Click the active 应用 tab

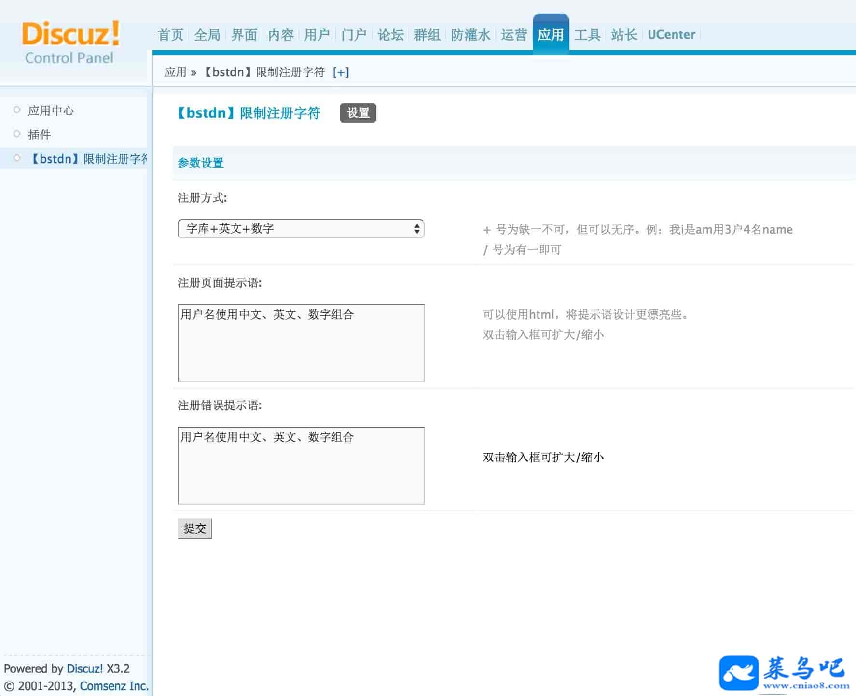point(551,35)
